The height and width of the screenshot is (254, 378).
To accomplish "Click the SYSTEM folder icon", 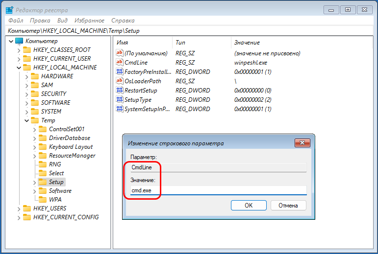I will tap(35, 112).
